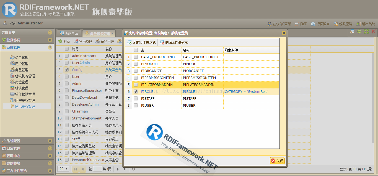Open 博客留言 envelope icon
The width and height of the screenshot is (378, 176).
(x=313, y=24)
